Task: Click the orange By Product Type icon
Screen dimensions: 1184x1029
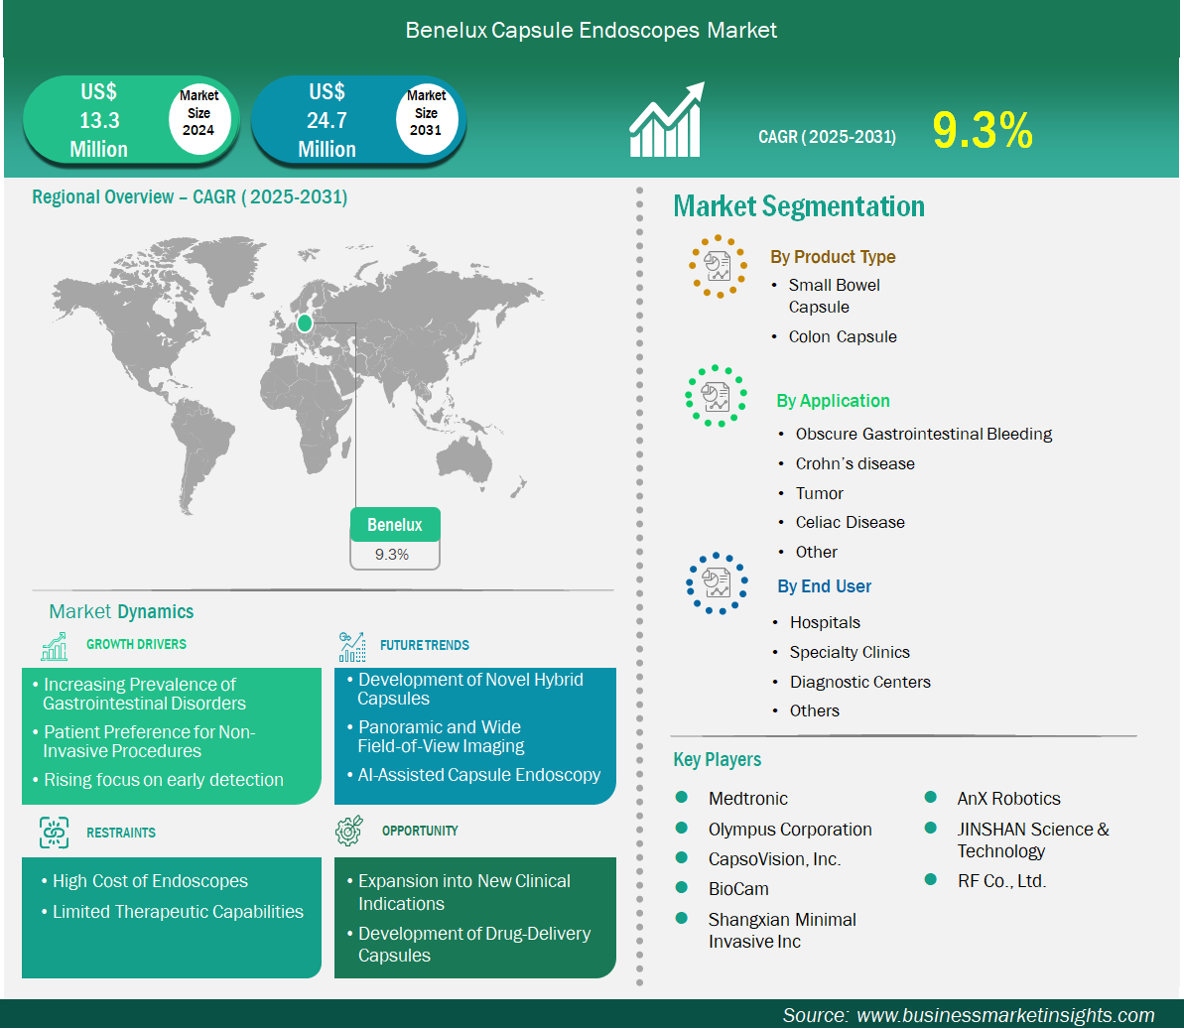Action: coord(718,266)
